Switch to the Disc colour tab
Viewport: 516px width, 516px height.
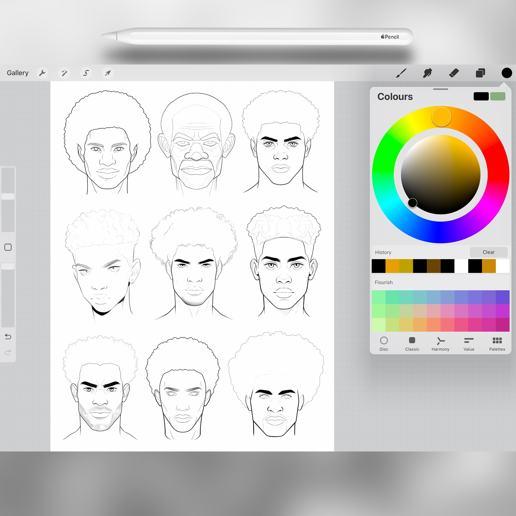(384, 344)
